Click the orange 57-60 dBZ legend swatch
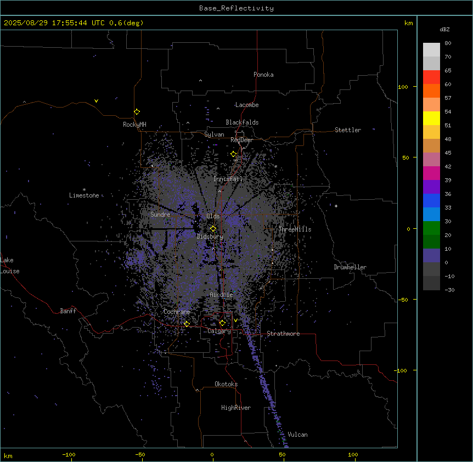 click(x=431, y=91)
